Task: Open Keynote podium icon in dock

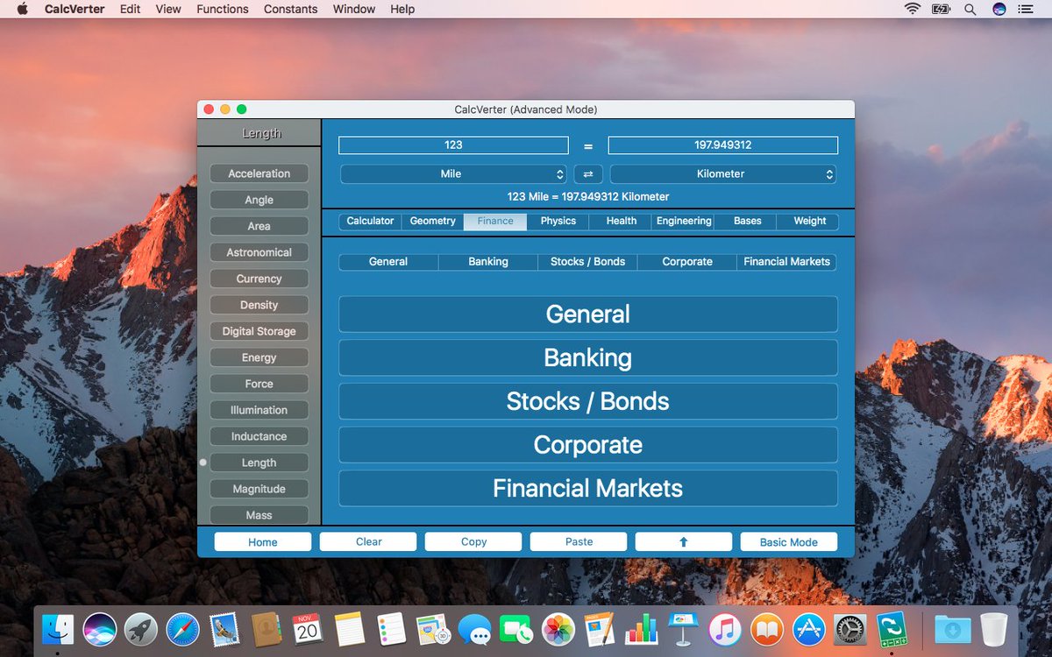Action: coord(683,629)
